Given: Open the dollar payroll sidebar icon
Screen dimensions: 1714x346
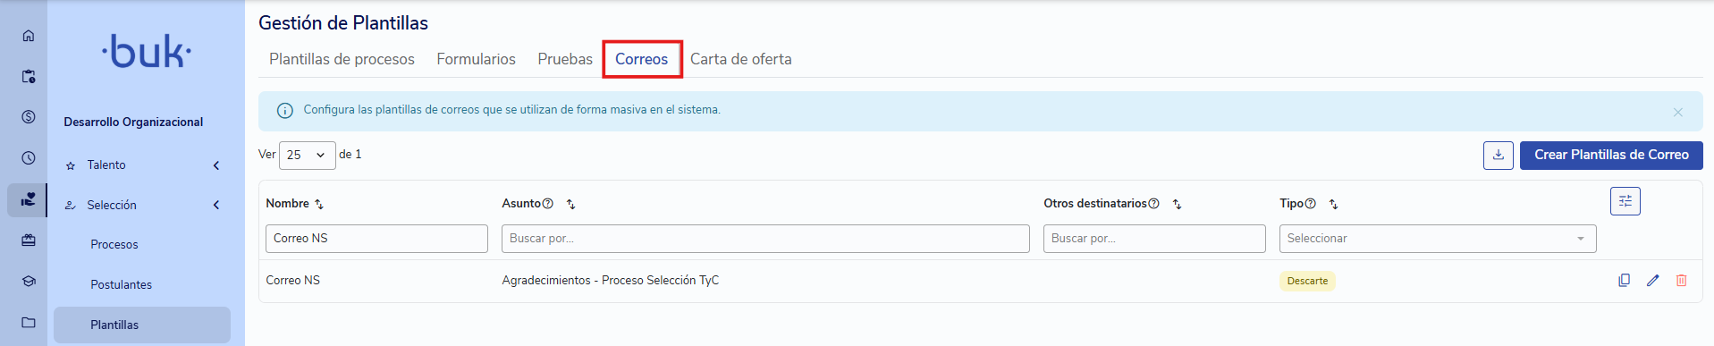Looking at the screenshot, I should pos(29,117).
